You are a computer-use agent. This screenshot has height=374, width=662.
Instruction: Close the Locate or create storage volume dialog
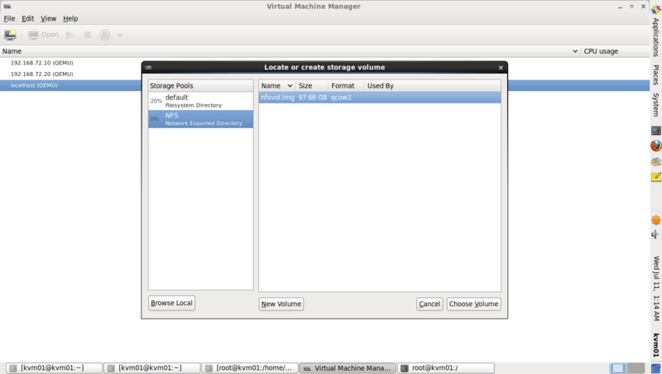(501, 68)
